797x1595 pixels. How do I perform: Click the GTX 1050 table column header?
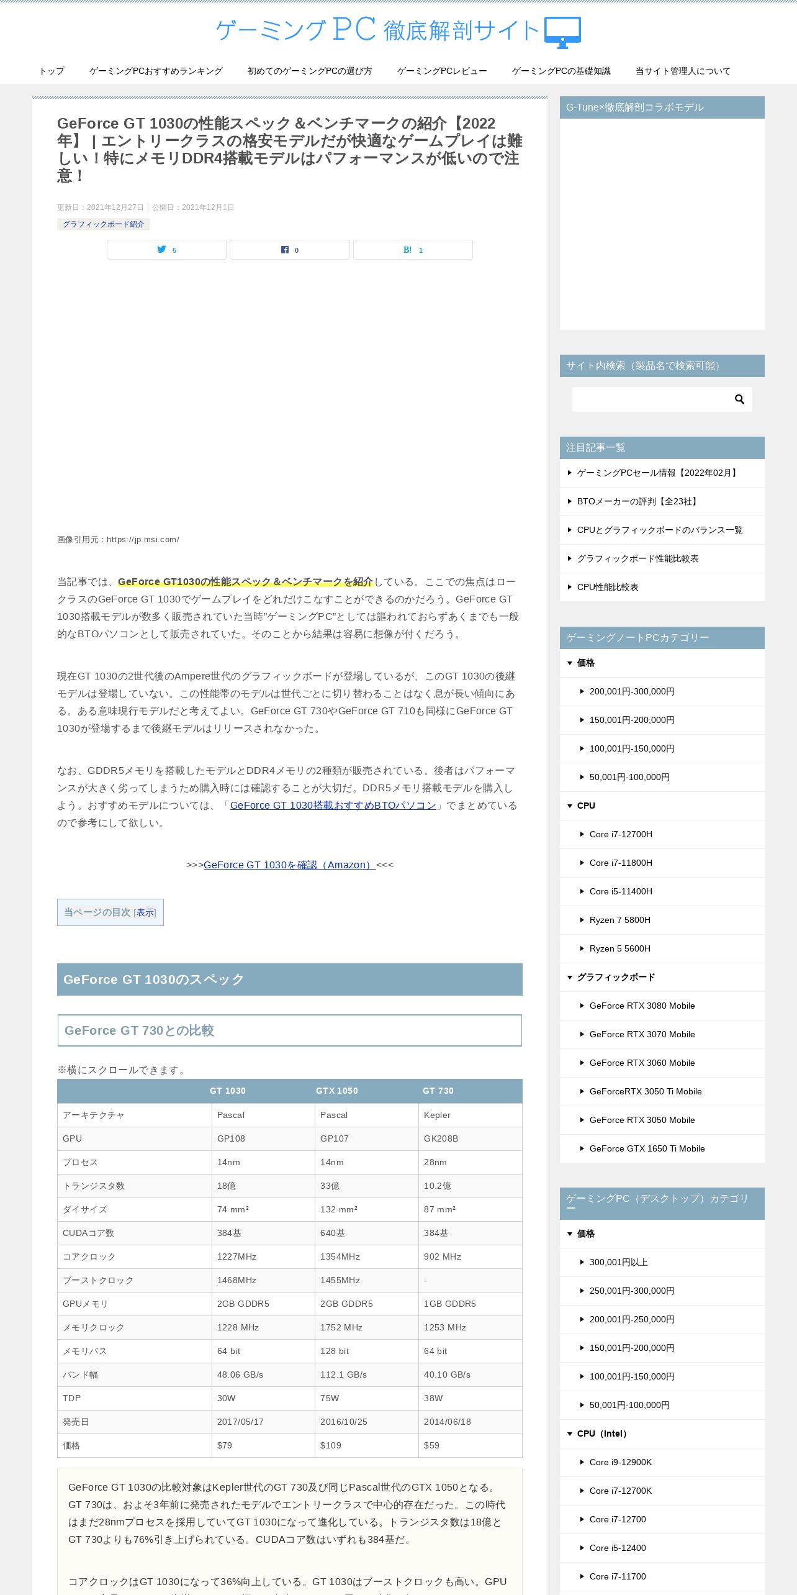pos(337,1091)
